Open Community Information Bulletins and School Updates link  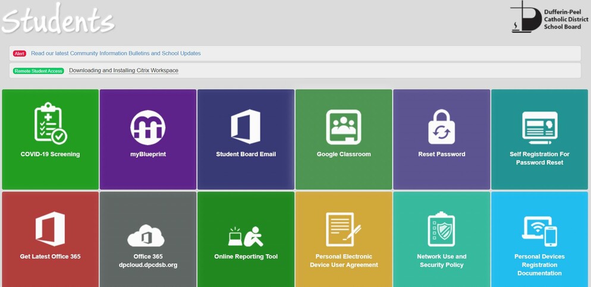click(x=116, y=53)
